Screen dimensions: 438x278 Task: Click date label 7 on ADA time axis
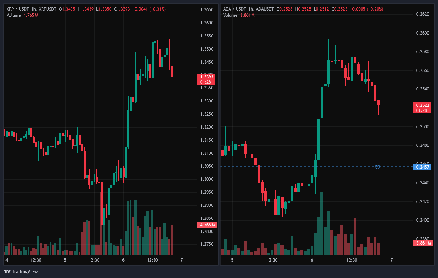[x=391, y=260]
